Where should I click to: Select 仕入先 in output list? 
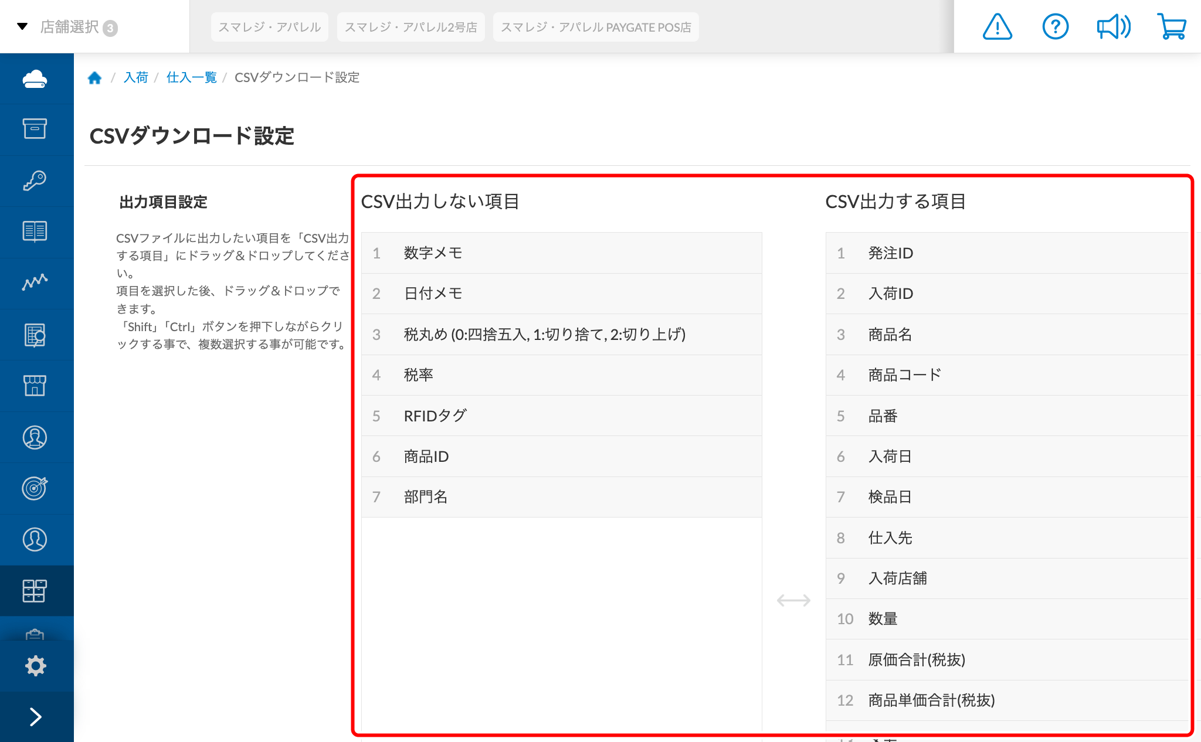[x=1007, y=538]
